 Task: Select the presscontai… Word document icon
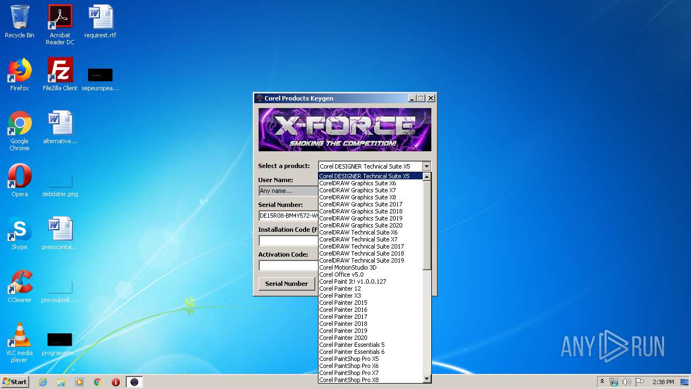(x=60, y=233)
